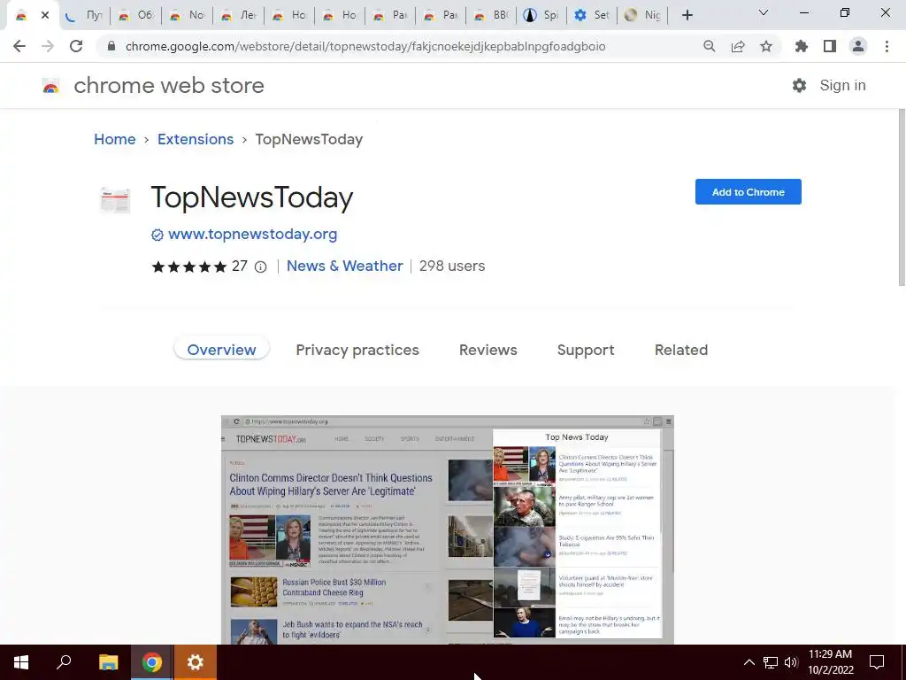Switch to the Set settings tab
Viewport: 906px width, 680px height.
(x=592, y=15)
